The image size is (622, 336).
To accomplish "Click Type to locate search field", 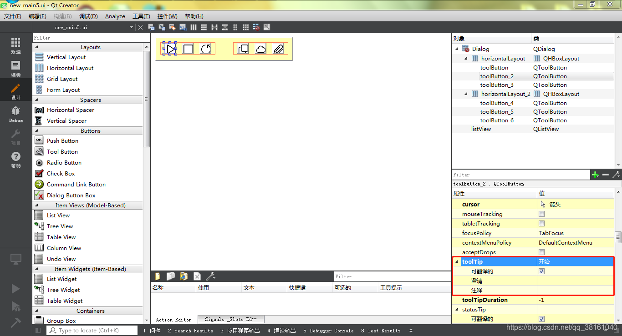I will [x=92, y=331].
